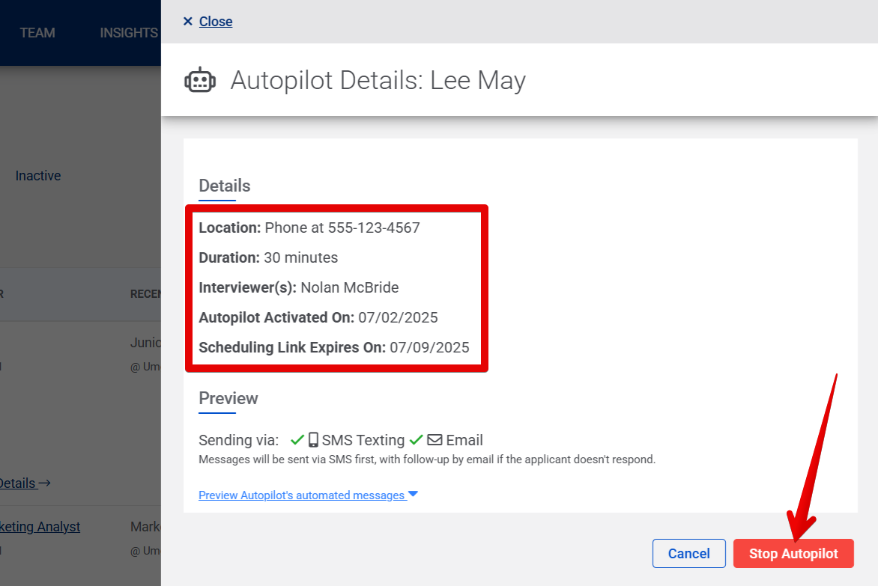Open the TEAM menu

(36, 32)
